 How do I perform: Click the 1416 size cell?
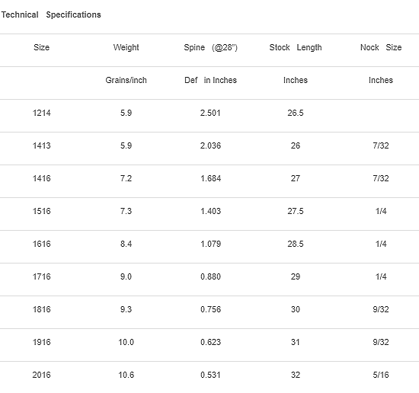click(x=41, y=178)
